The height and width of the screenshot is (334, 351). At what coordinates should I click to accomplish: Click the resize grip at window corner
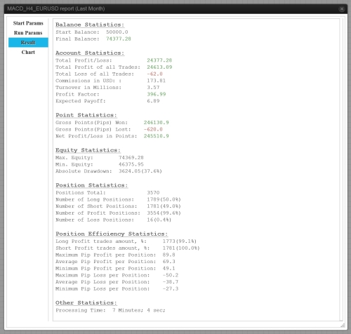click(343, 326)
